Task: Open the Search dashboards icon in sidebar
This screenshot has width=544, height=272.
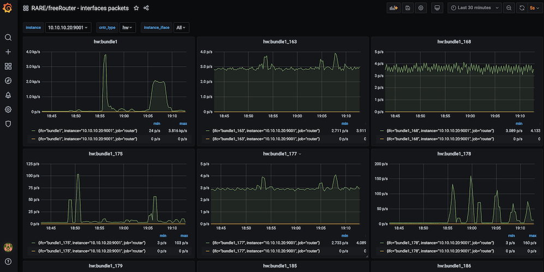Action: [x=8, y=38]
